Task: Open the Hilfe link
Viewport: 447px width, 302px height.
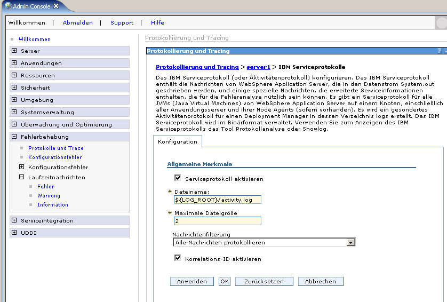Action: click(157, 23)
